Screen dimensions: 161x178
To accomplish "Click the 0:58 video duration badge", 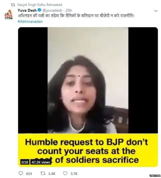I will point(25,162).
